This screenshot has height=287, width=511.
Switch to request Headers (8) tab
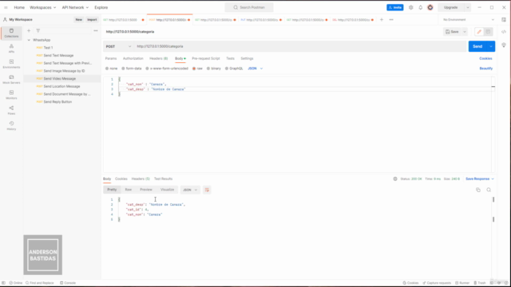(x=158, y=58)
